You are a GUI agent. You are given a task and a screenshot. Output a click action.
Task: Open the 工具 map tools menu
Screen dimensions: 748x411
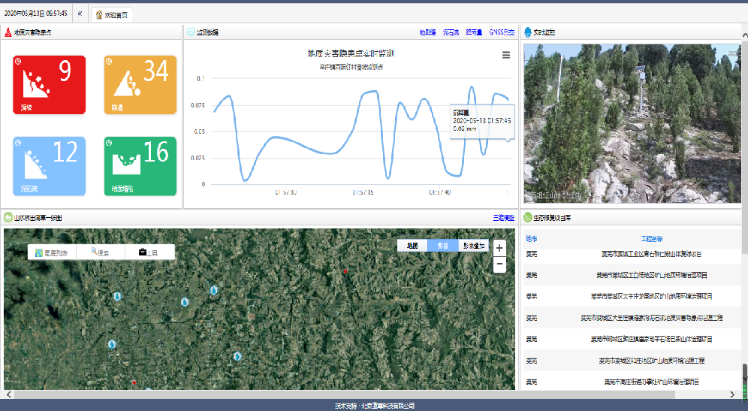149,252
